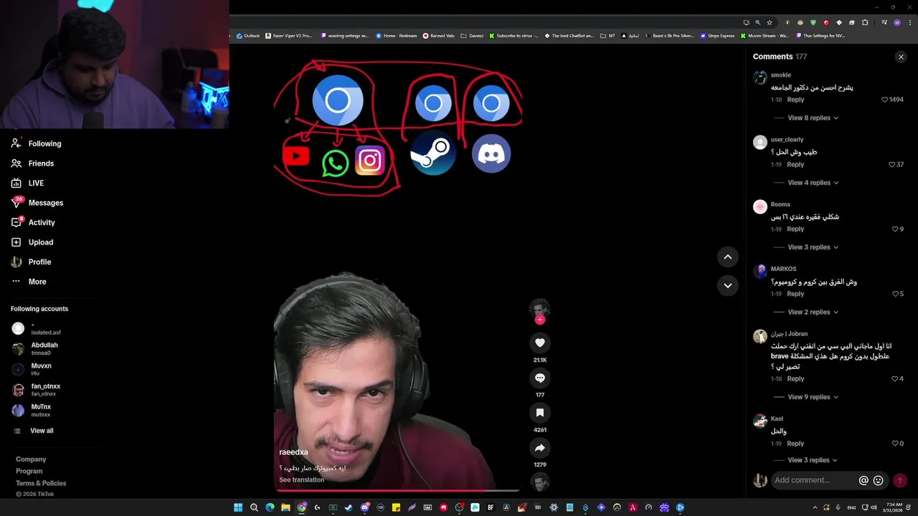The image size is (918, 516).
Task: Reply to smokie's comment
Action: 795,100
